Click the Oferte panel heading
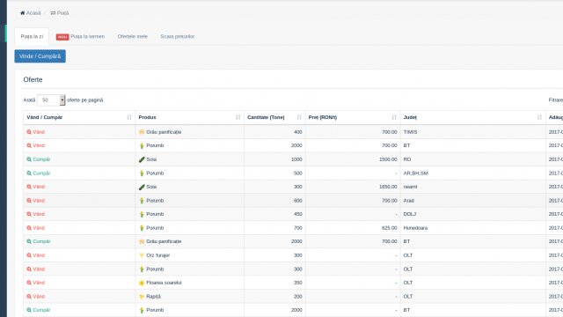The height and width of the screenshot is (317, 563). 33,79
